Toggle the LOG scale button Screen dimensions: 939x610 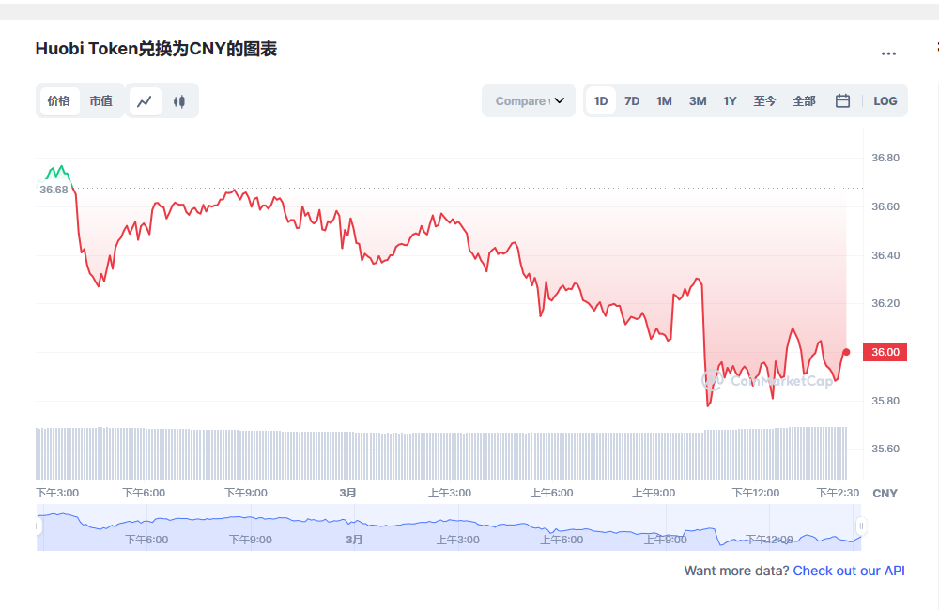click(885, 100)
